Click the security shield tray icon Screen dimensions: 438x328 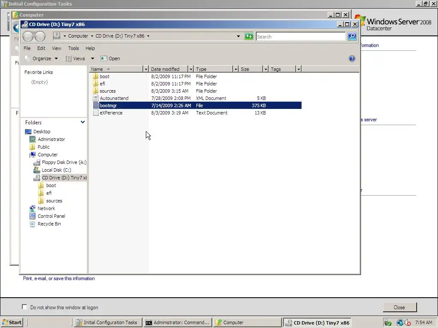[388, 323]
